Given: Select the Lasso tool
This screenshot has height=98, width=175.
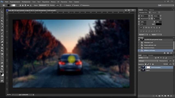Looking at the screenshot, I should coord(2,18).
